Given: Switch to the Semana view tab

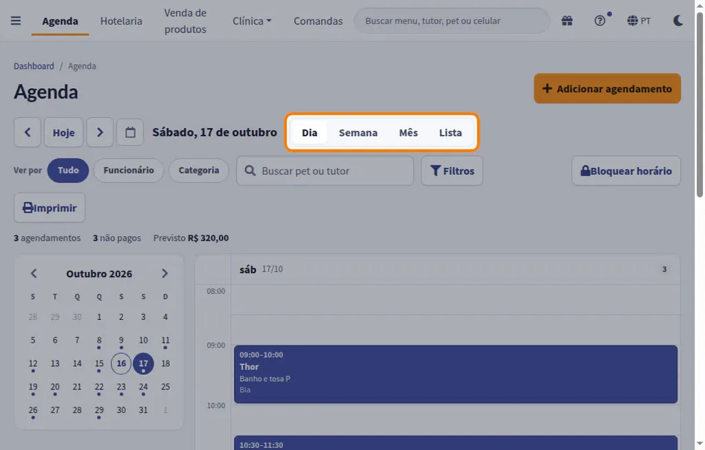Looking at the screenshot, I should click(x=358, y=133).
